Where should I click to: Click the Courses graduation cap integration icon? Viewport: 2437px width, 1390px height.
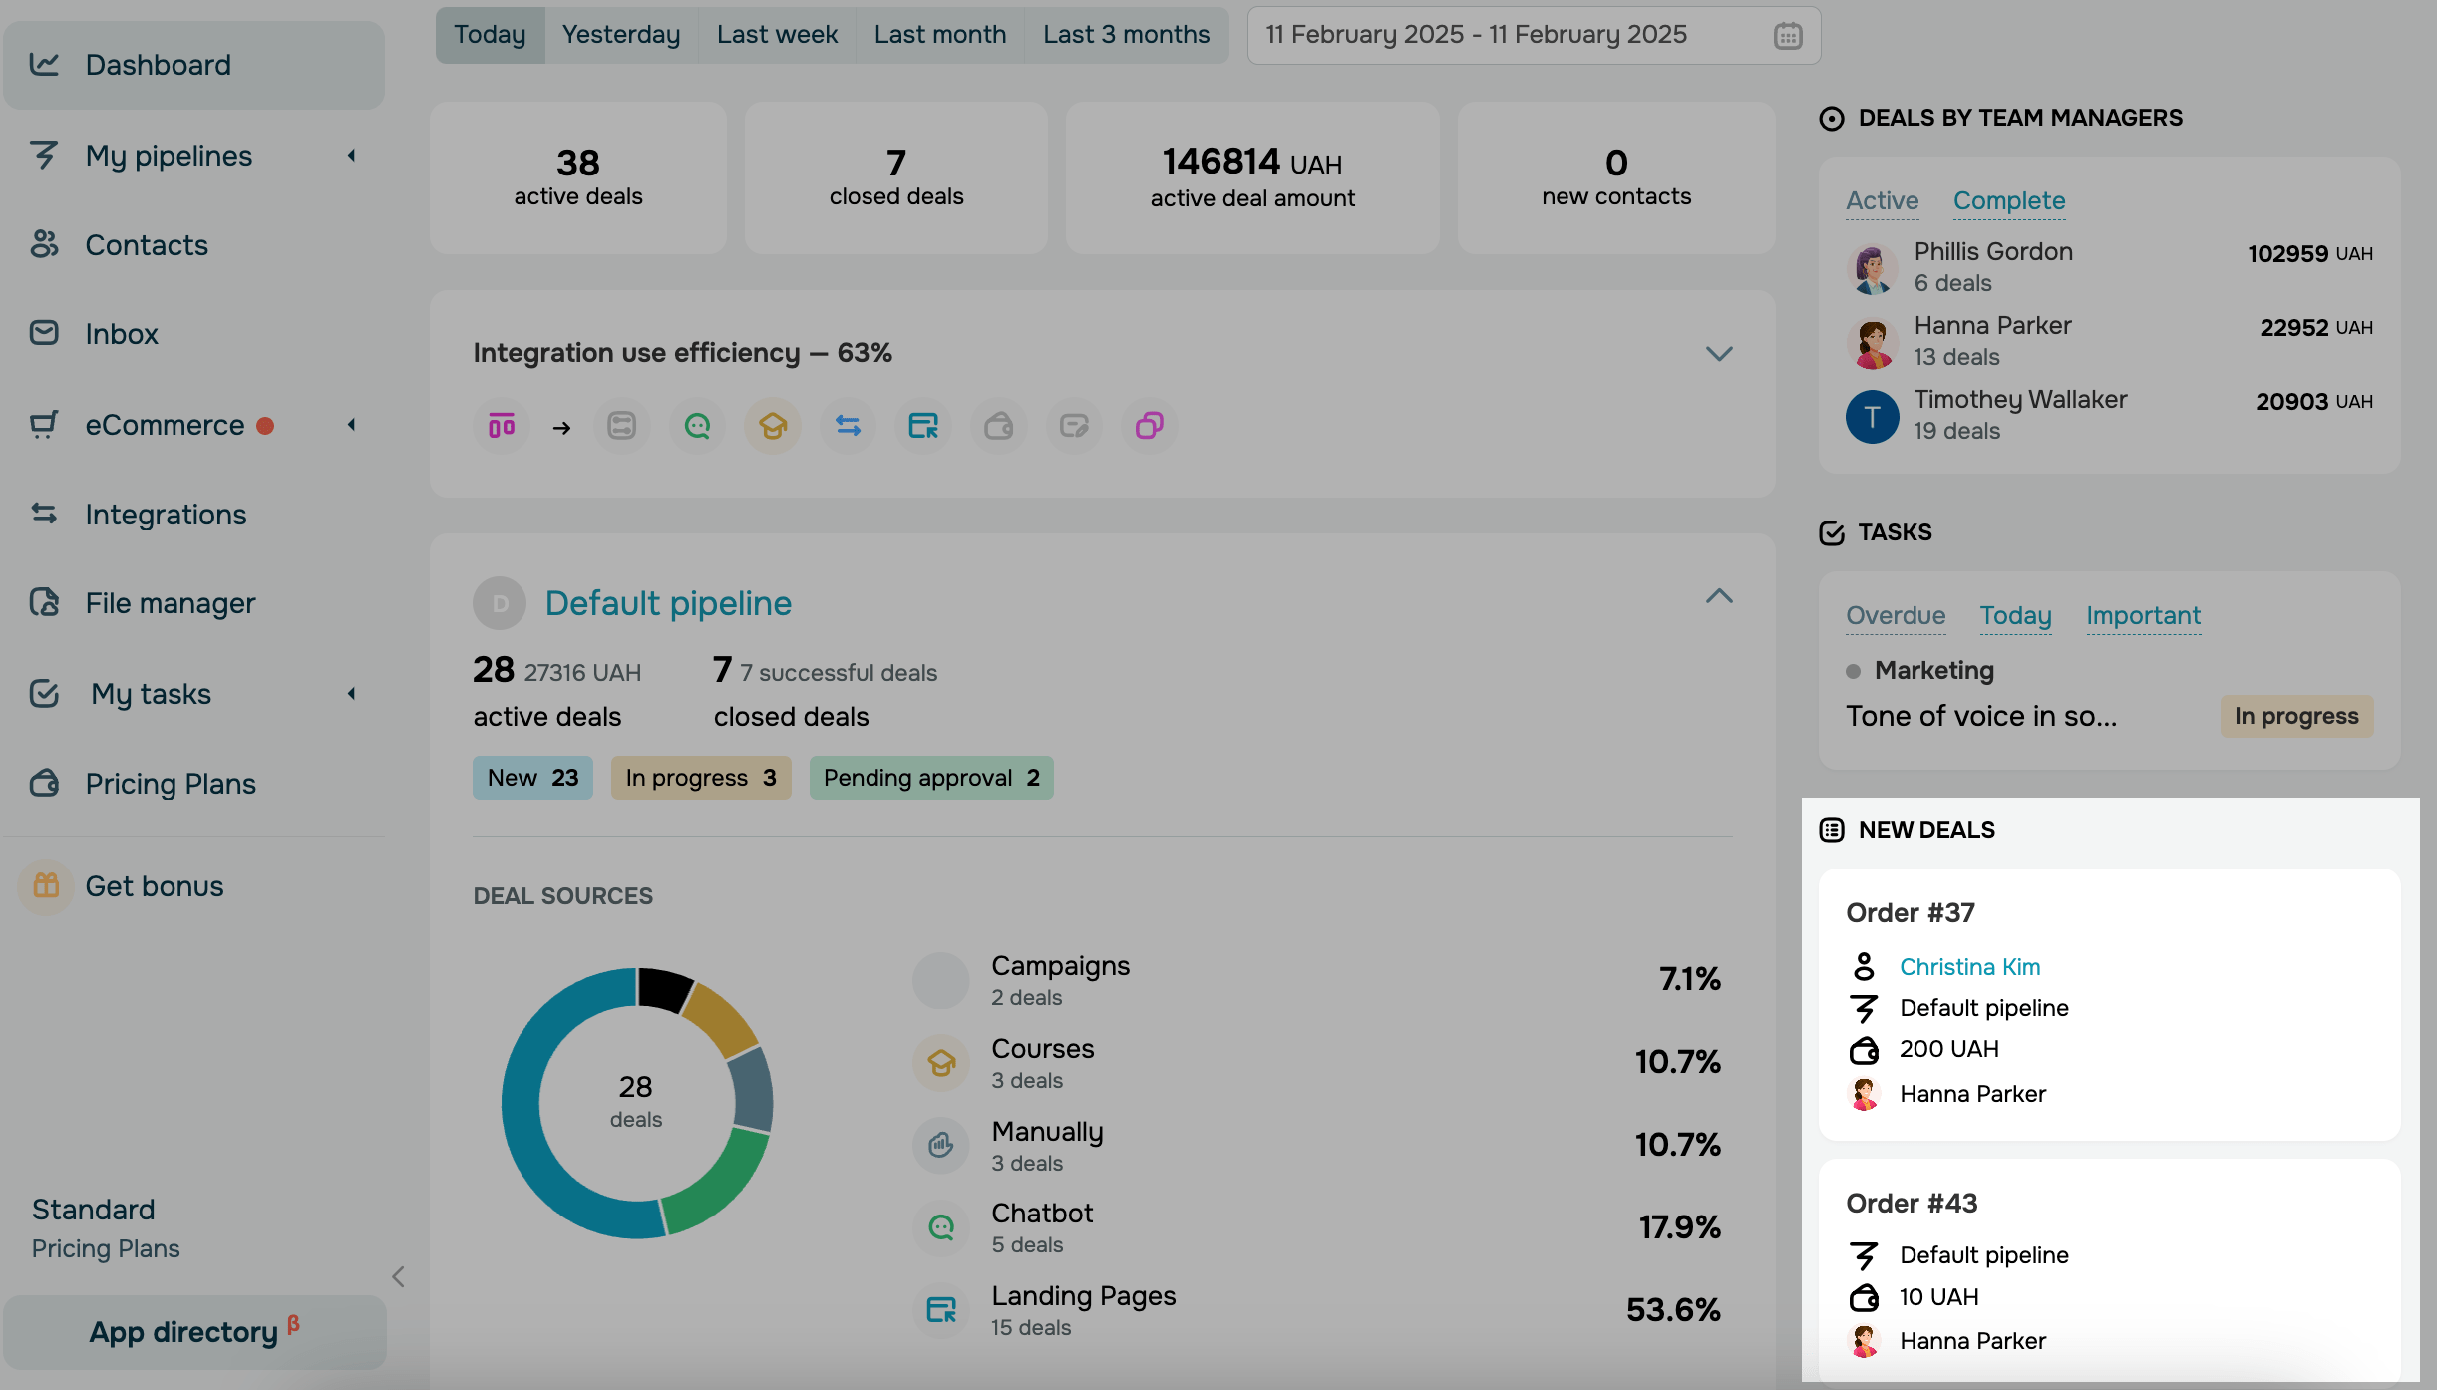point(773,427)
